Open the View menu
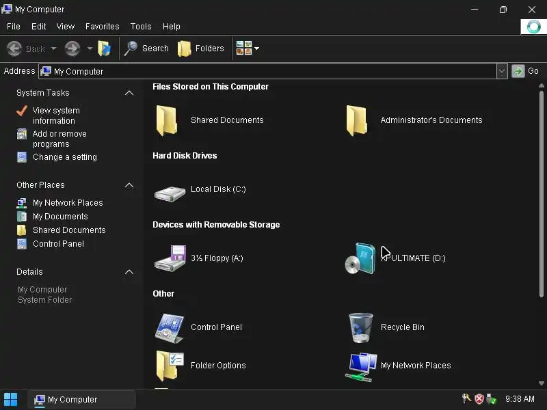This screenshot has width=547, height=410. tap(66, 27)
